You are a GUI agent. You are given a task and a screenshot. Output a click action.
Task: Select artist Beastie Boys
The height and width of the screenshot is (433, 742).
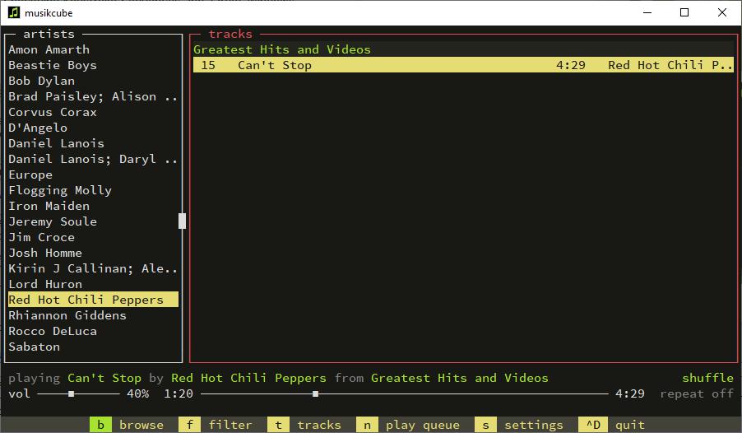(x=93, y=65)
